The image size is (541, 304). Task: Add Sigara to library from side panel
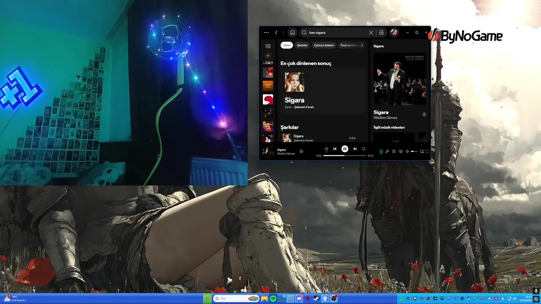(x=424, y=114)
